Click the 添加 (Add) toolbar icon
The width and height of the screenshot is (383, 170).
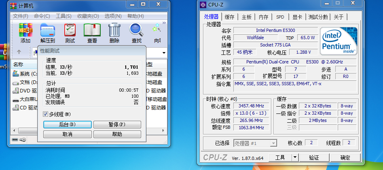[x=25, y=30]
